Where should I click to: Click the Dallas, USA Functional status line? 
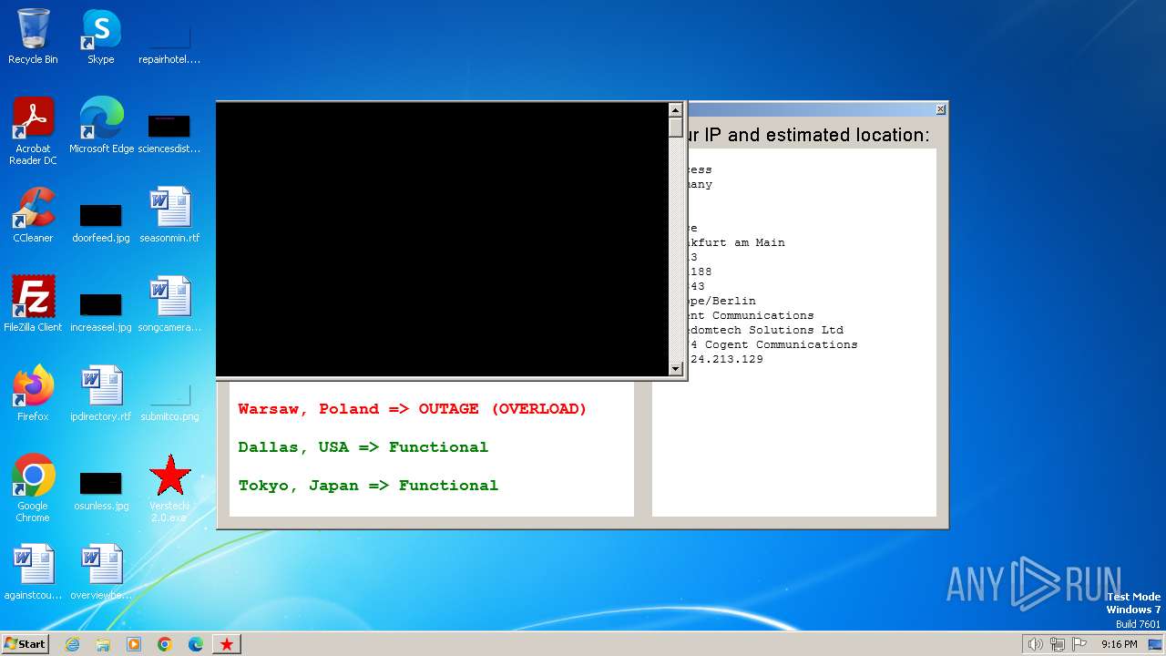click(x=363, y=447)
